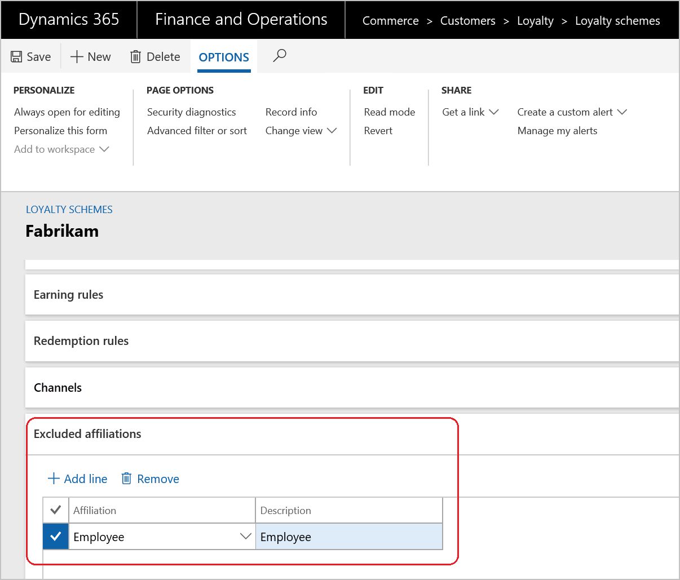680x580 pixels.
Task: Click the Employee Description field
Action: click(348, 536)
